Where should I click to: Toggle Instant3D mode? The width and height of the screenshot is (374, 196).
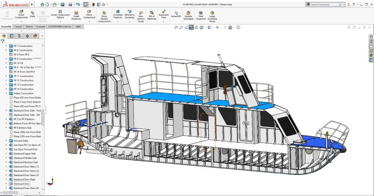(176, 15)
